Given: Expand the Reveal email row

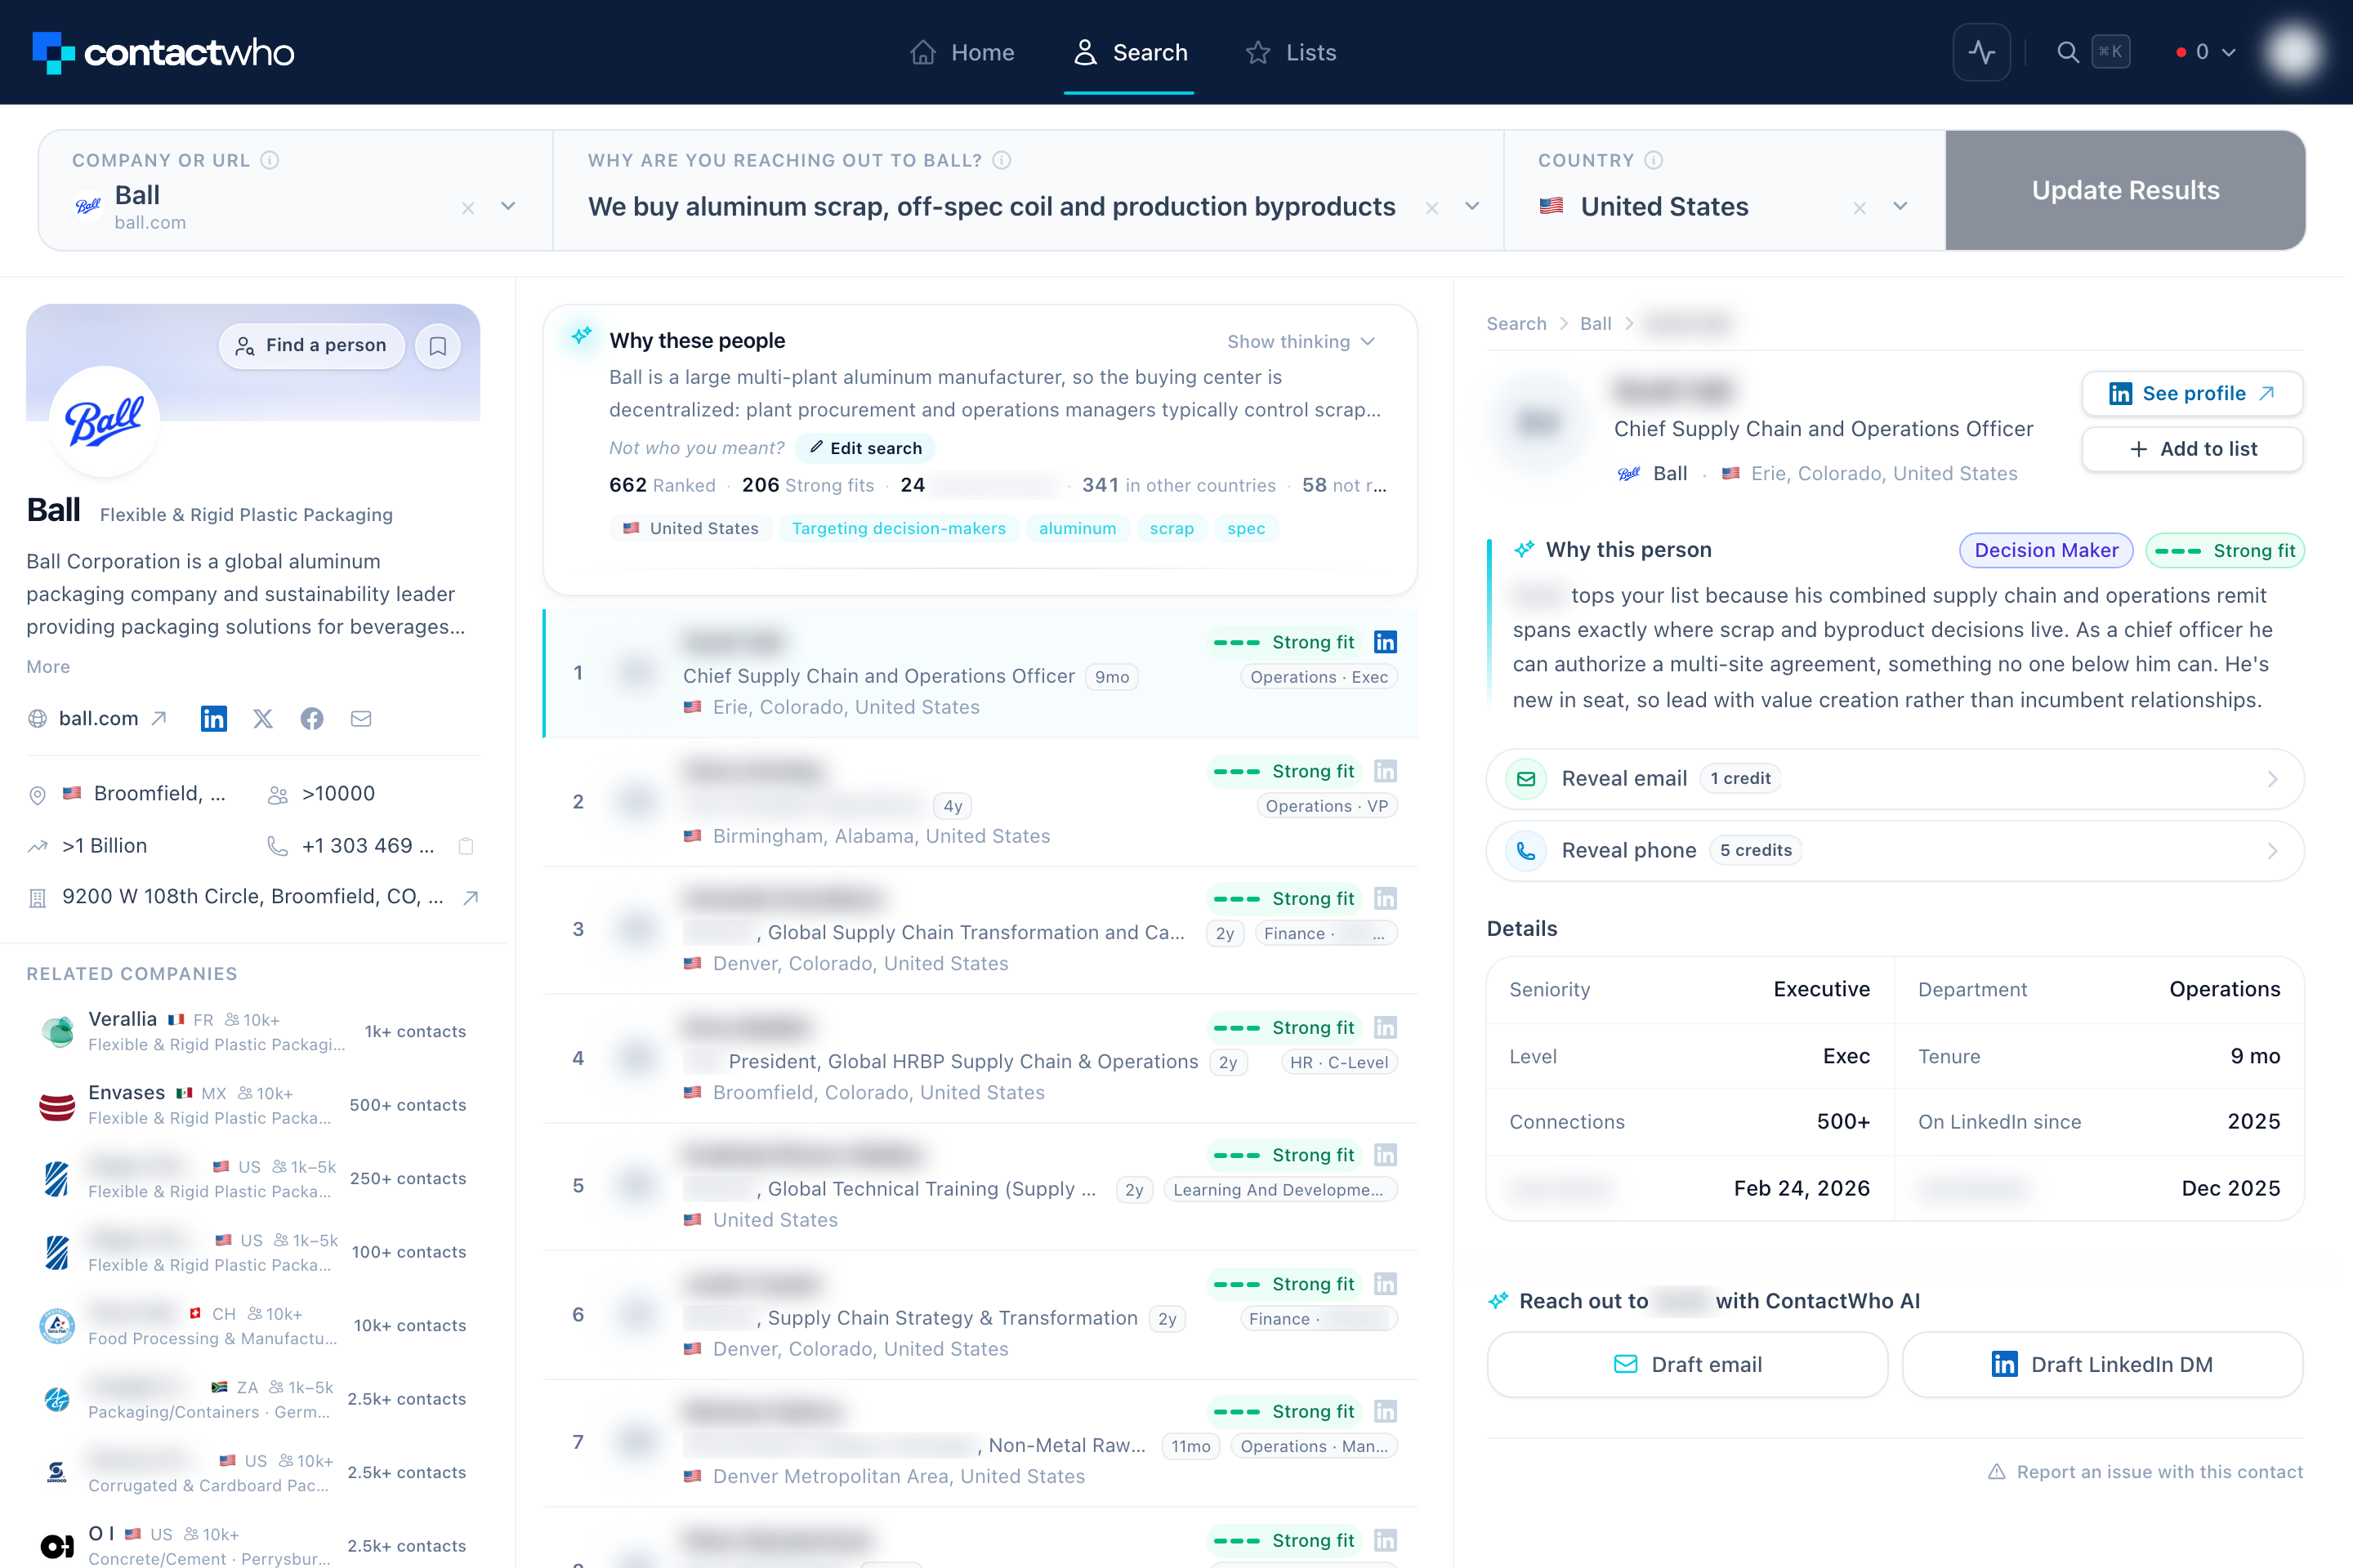Looking at the screenshot, I should (1895, 778).
